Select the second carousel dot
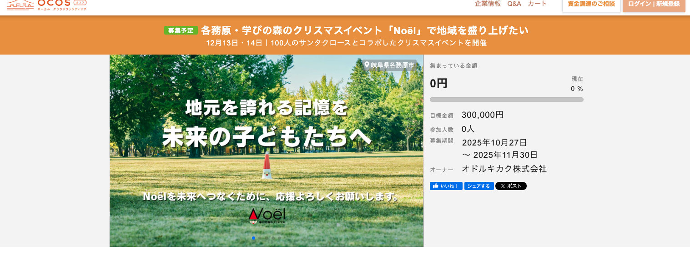Image resolution: width=690 pixels, height=256 pixels. [x=260, y=238]
